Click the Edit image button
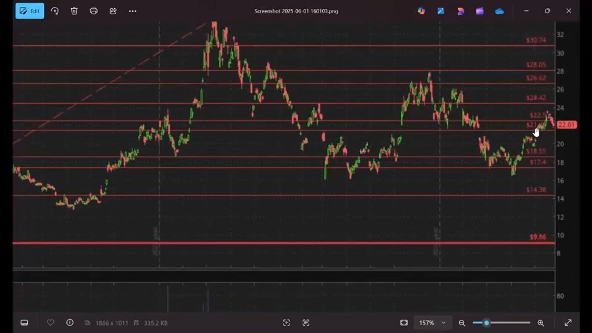The width and height of the screenshot is (592, 333). 30,11
